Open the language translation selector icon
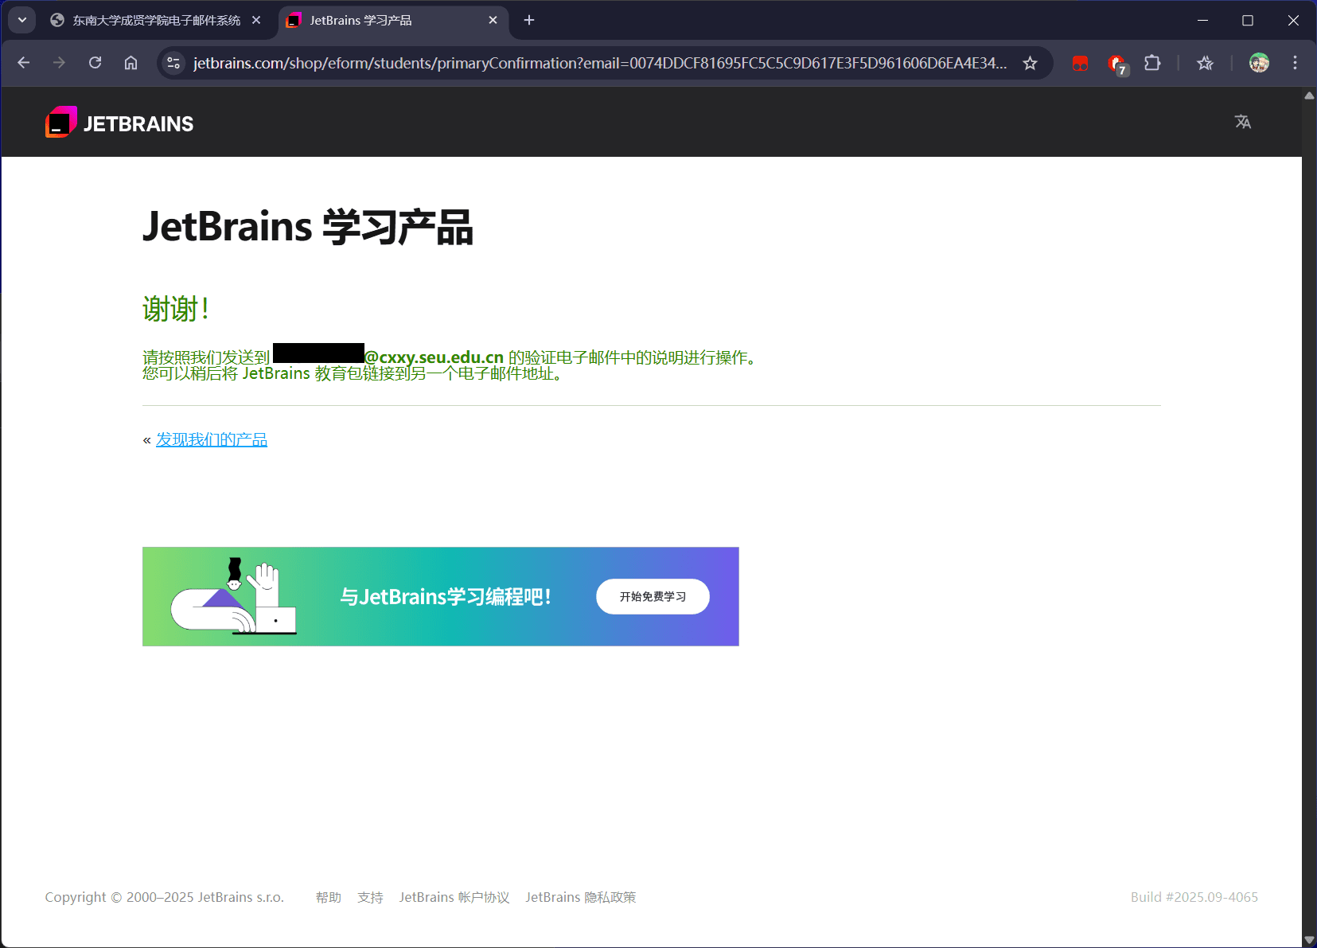1317x948 pixels. 1242,122
